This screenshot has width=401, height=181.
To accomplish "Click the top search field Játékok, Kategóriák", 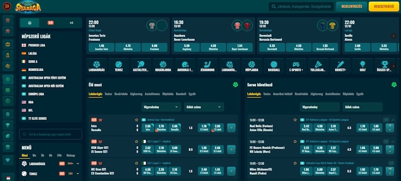I will click(301, 7).
